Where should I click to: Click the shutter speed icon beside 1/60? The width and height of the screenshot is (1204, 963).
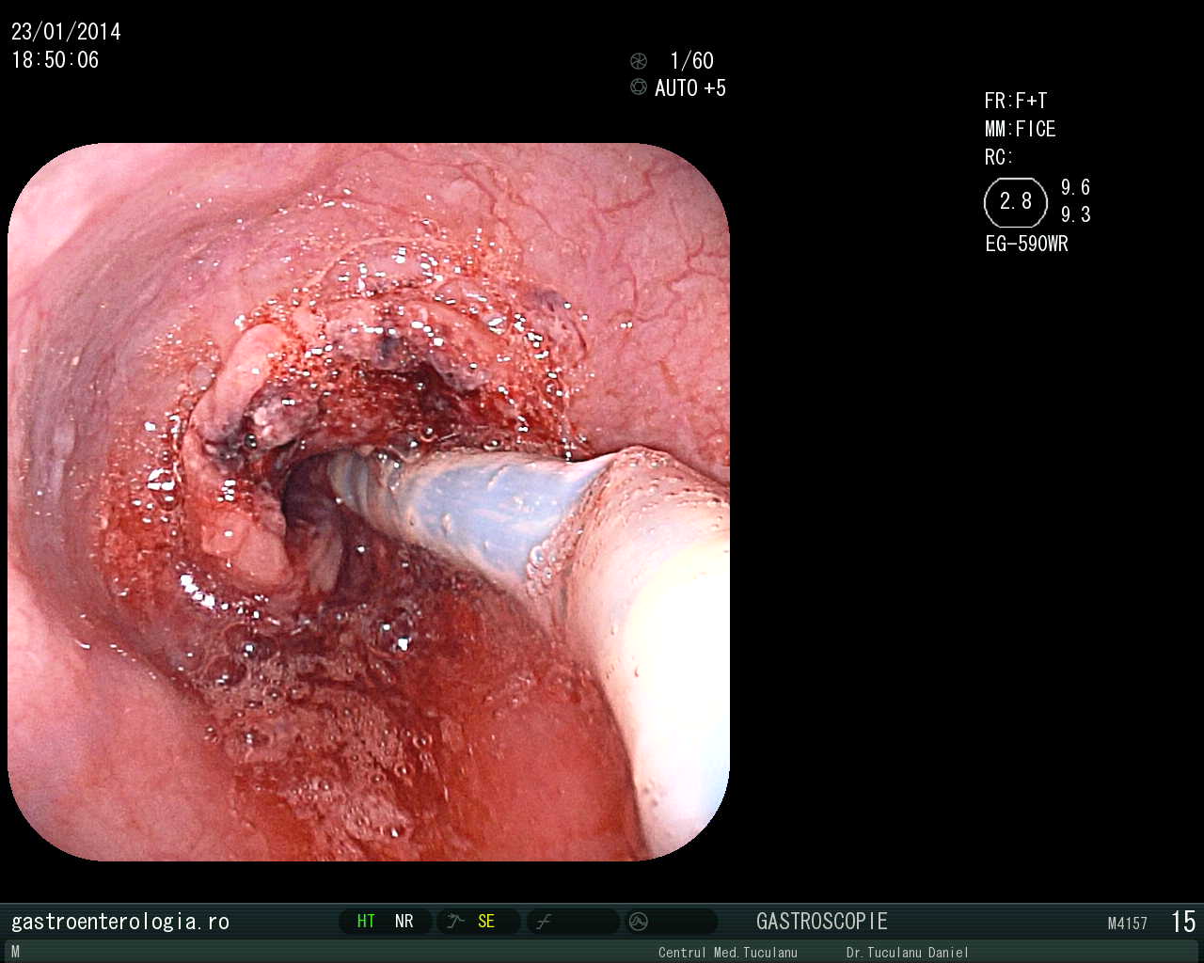(x=639, y=61)
